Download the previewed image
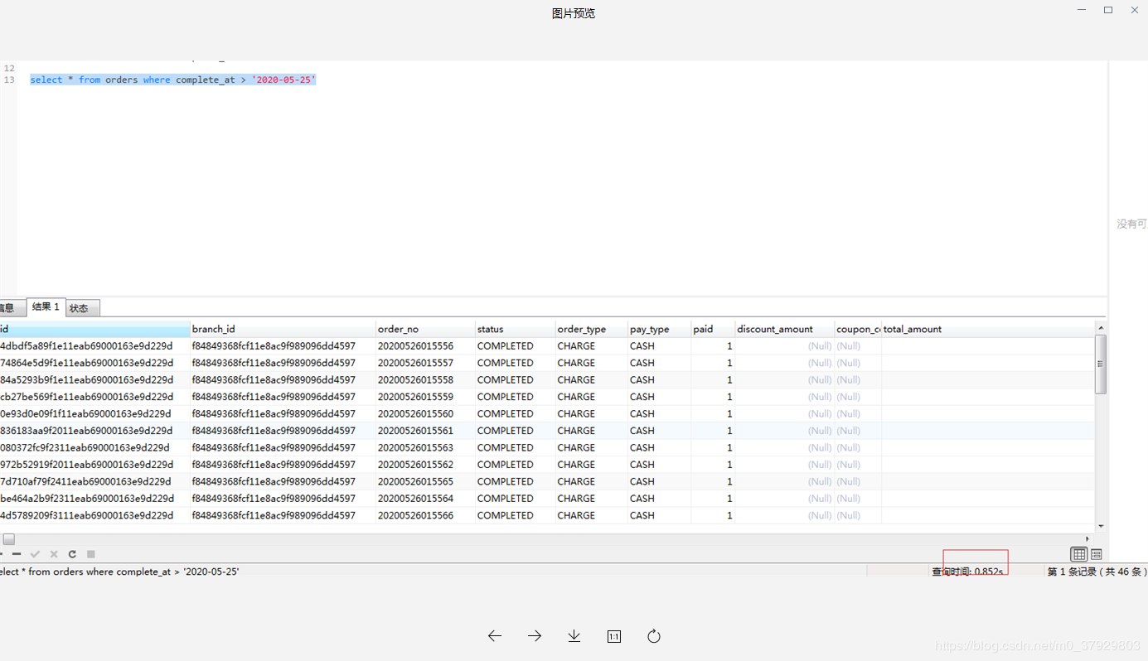The height and width of the screenshot is (661, 1148). pos(574,636)
